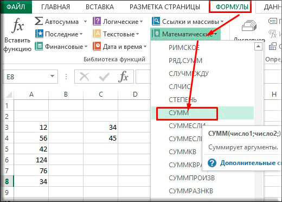Select СЛУЧМЕЖДУ function

click(202, 74)
